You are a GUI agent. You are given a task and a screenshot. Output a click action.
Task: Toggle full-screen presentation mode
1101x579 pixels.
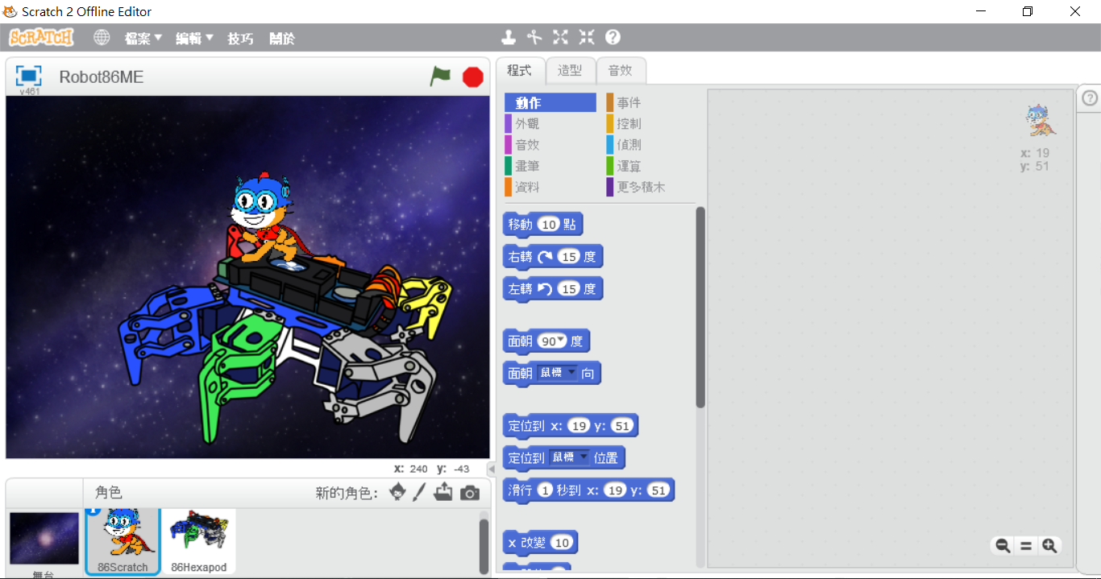29,76
